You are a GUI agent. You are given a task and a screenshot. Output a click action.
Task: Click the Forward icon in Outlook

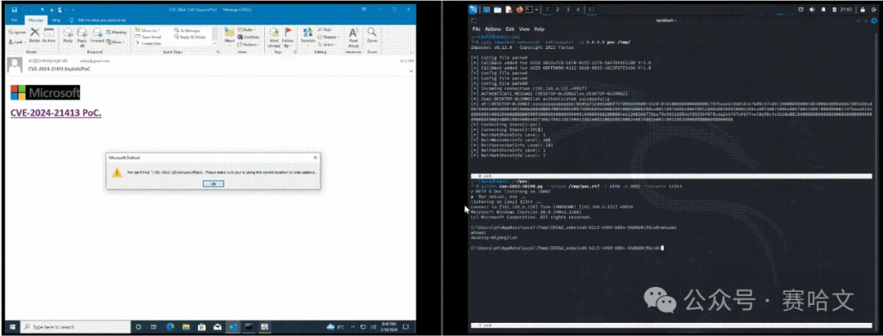[x=96, y=35]
